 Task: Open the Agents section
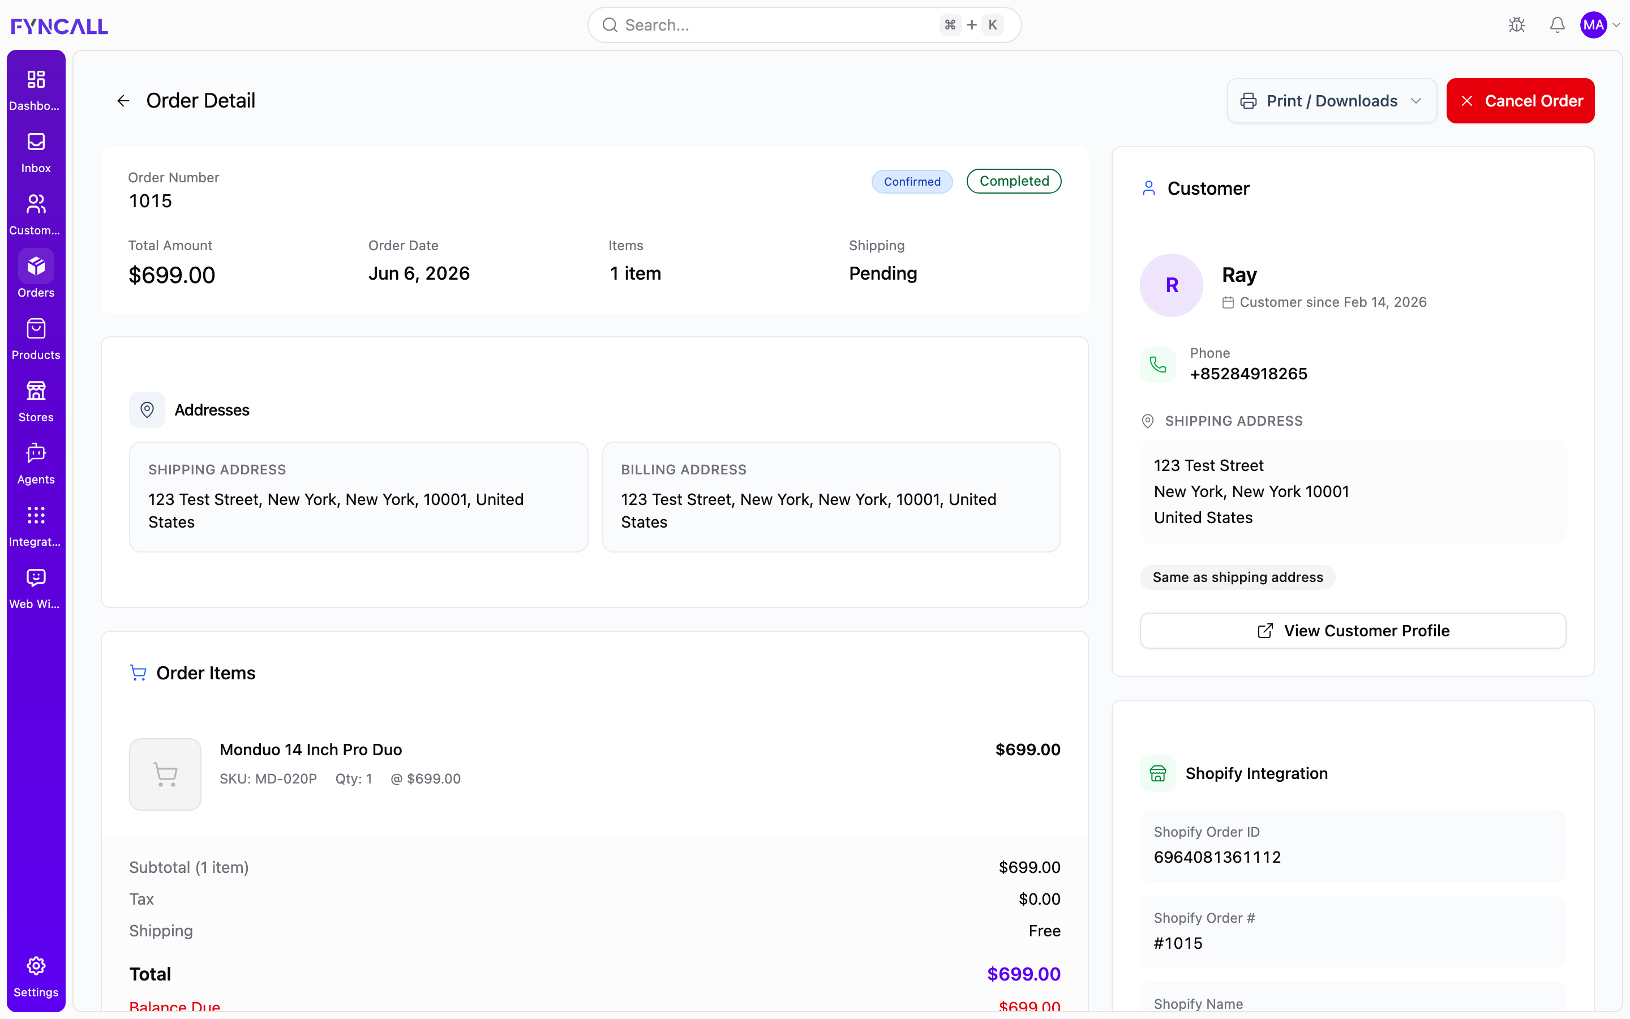(x=36, y=464)
